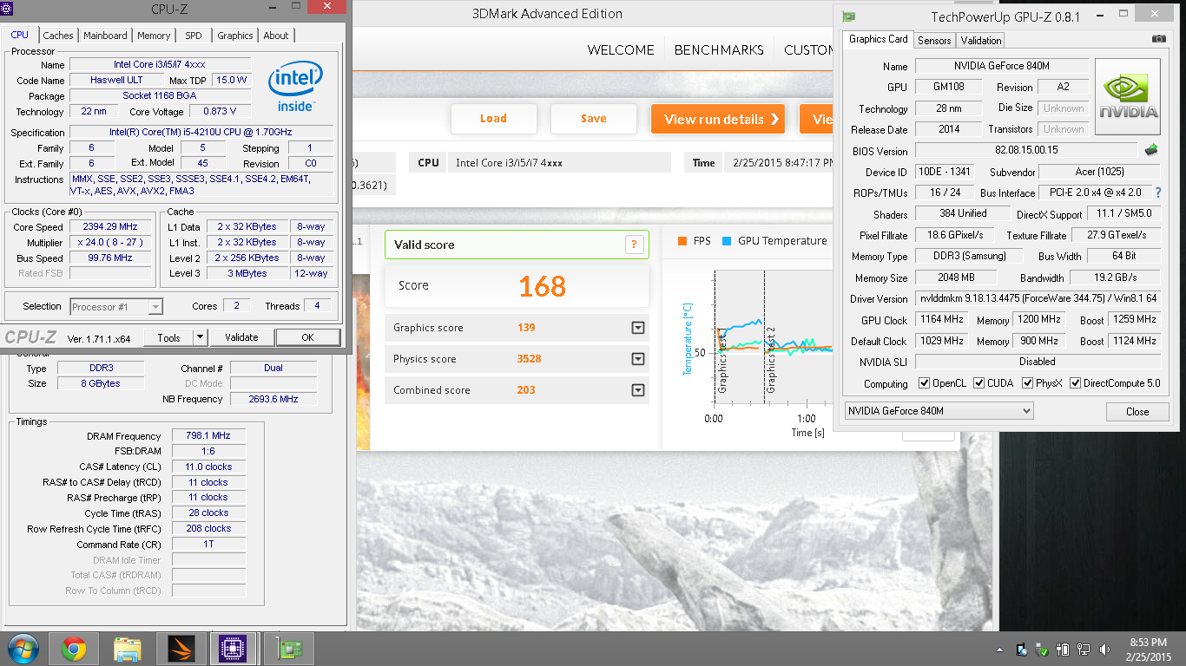Click the Close button in GPU-Z
1186x666 pixels.
(x=1137, y=412)
